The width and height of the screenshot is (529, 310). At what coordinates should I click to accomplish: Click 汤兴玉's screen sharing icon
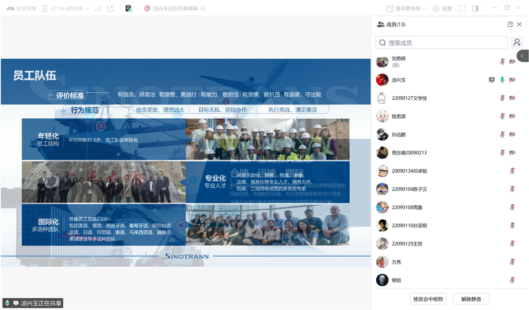click(491, 80)
